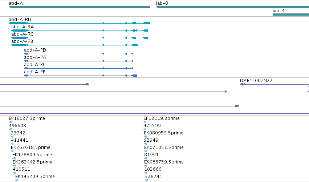309x182 pixels.
Task: Click the EK088759.5prime insertion marker
Action: 146,166
